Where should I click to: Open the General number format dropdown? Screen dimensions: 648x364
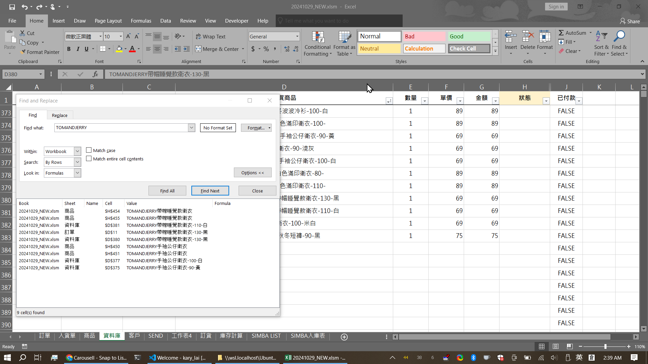coord(297,36)
